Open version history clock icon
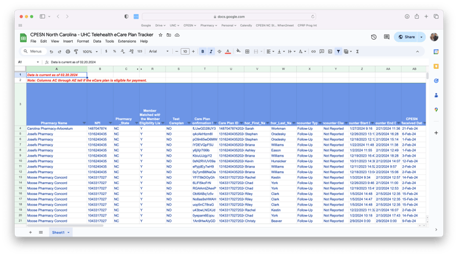 pyautogui.click(x=374, y=37)
